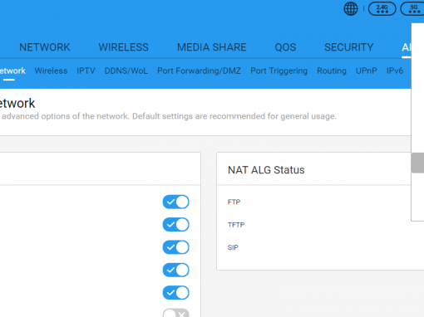
Task: Switch to the IPTV sub-tab
Action: [86, 71]
